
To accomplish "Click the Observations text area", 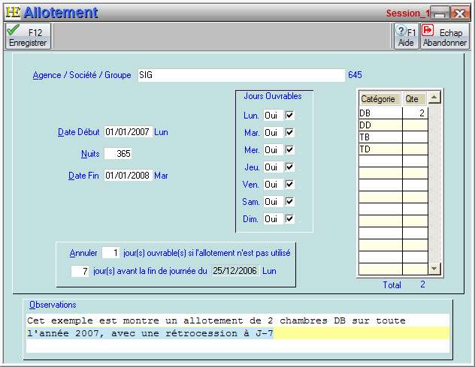I will pyautogui.click(x=237, y=333).
